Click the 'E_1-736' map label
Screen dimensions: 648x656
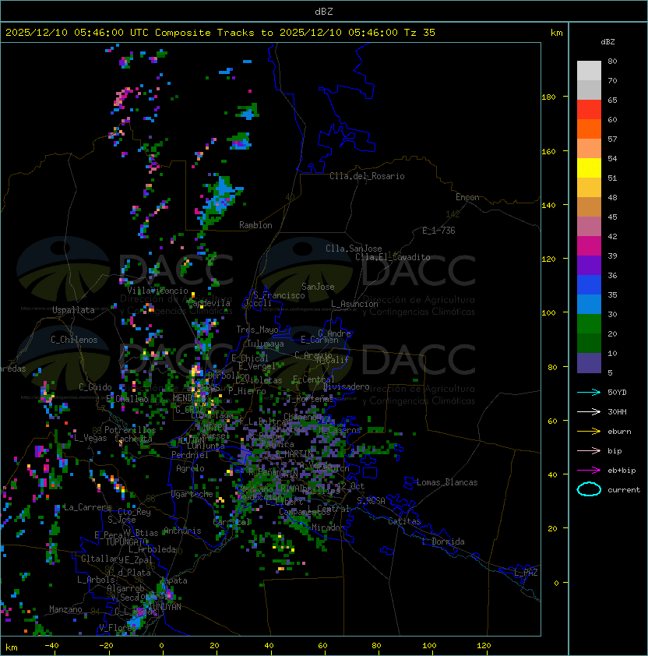[438, 231]
